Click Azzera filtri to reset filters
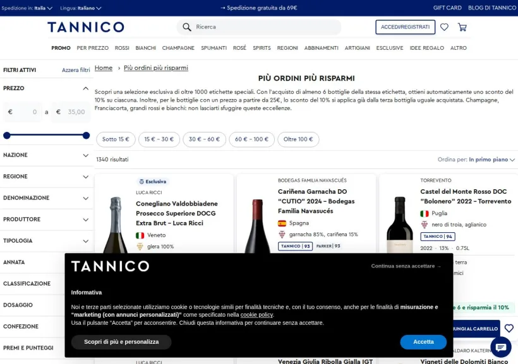The image size is (518, 364). coord(76,70)
